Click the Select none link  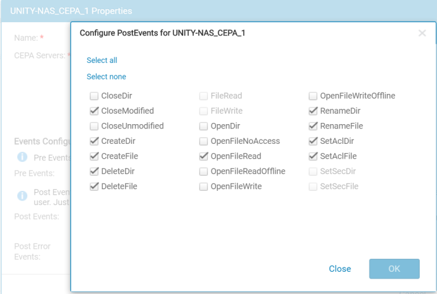pos(106,77)
